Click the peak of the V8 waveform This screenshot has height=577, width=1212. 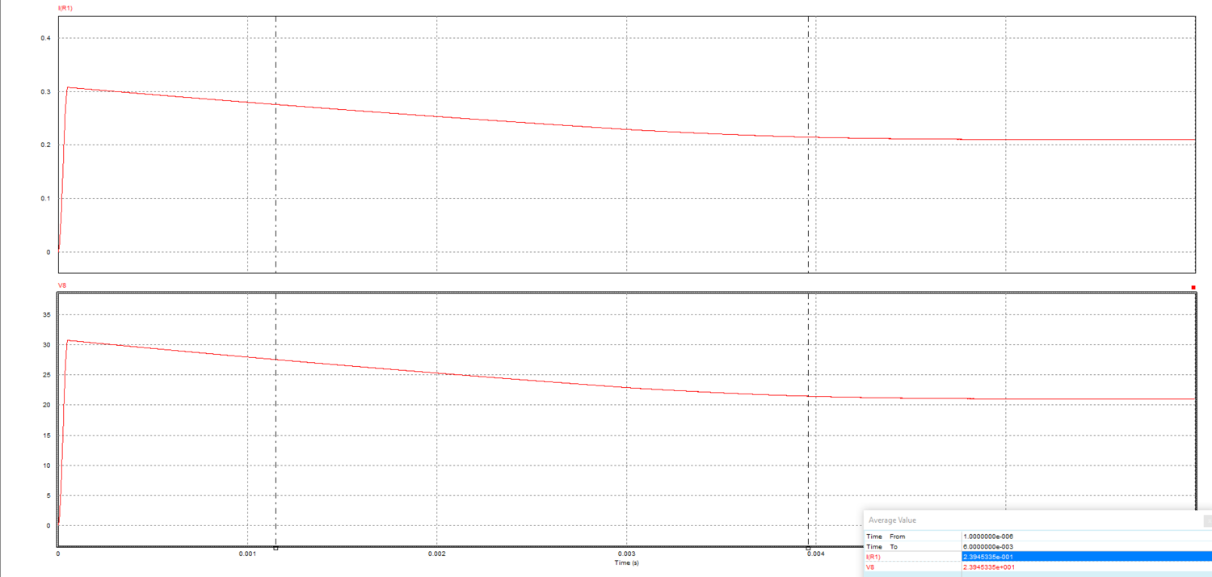click(68, 340)
